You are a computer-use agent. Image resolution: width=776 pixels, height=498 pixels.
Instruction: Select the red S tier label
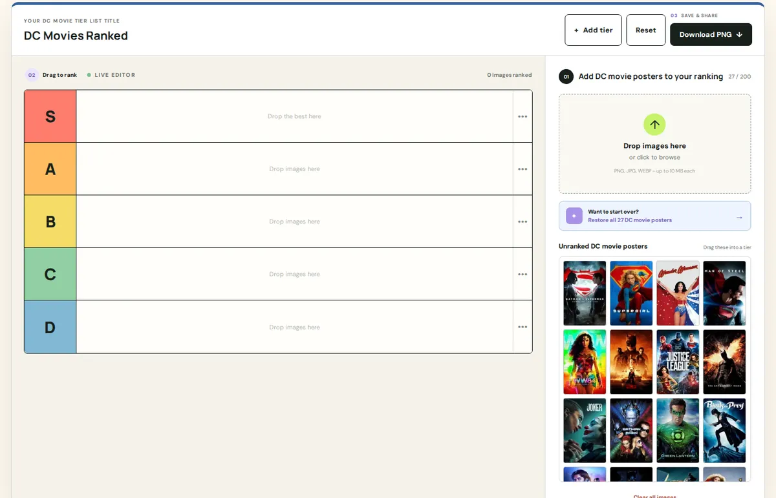50,116
